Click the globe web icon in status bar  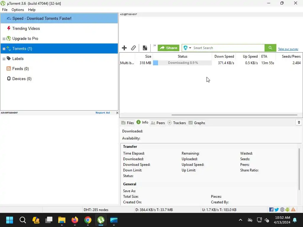(x=282, y=210)
